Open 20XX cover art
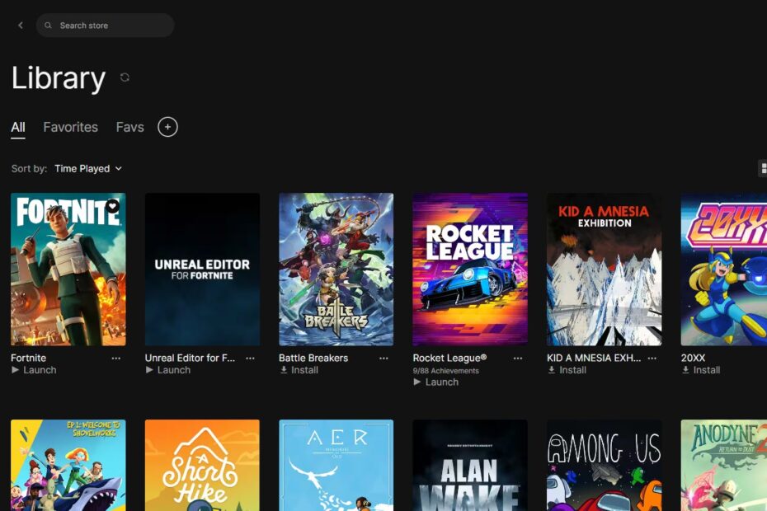767x511 pixels. coord(724,270)
